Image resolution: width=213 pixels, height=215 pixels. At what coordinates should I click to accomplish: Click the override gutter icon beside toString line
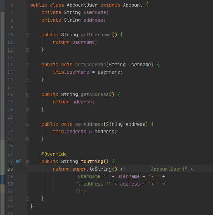(x=19, y=161)
